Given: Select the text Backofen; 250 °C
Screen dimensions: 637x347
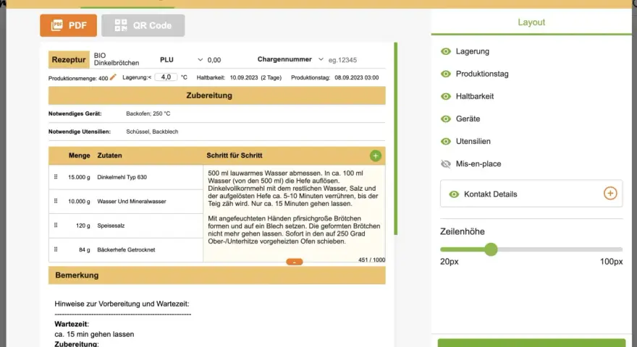Looking at the screenshot, I should coord(148,113).
